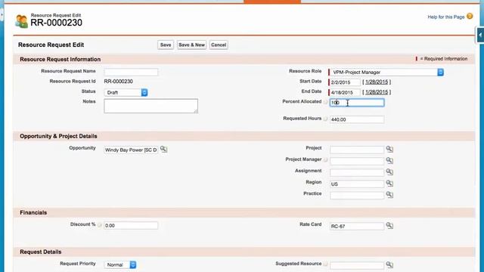This screenshot has width=484, height=272.
Task: Click the Resource Request people icon
Action: [21, 21]
